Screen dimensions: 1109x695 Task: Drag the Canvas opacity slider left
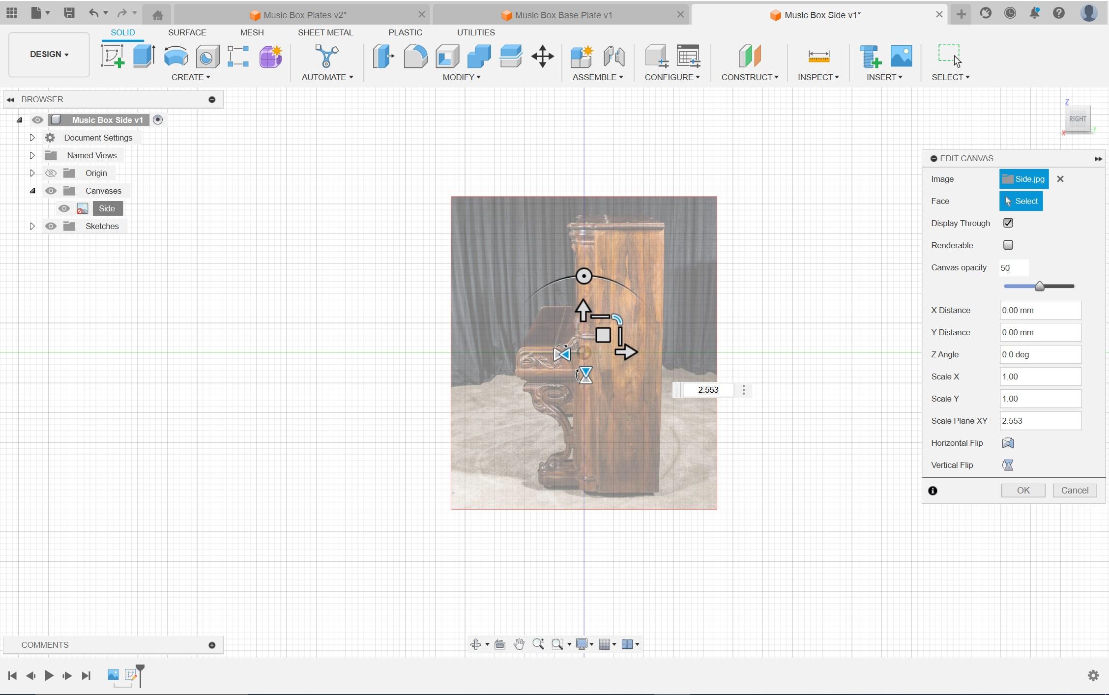pyautogui.click(x=1038, y=286)
